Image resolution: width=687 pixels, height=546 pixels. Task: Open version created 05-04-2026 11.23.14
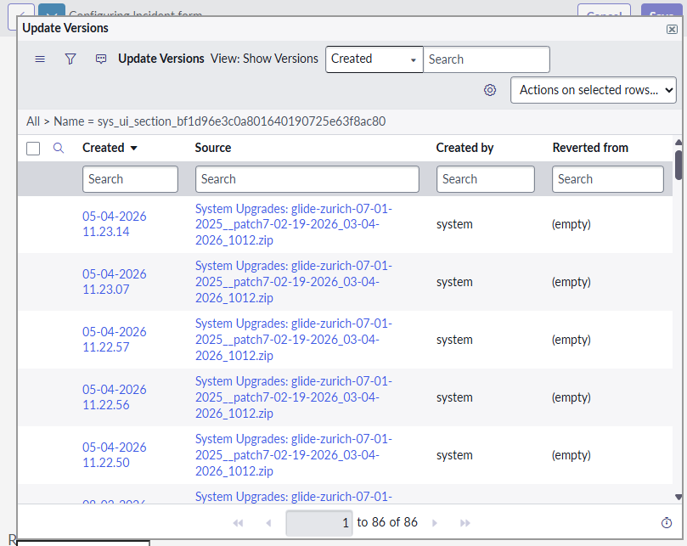114,224
